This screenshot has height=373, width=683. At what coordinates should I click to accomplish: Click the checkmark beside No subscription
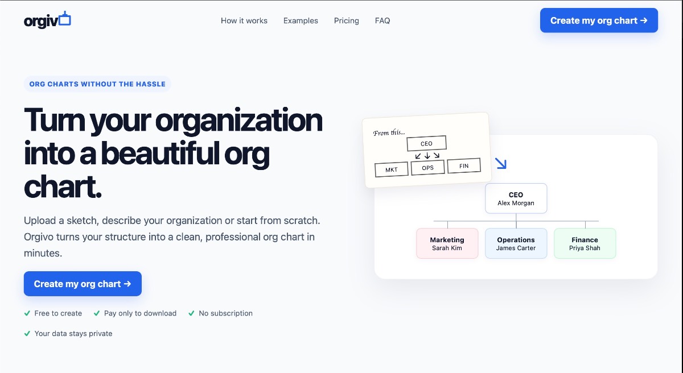[191, 313]
